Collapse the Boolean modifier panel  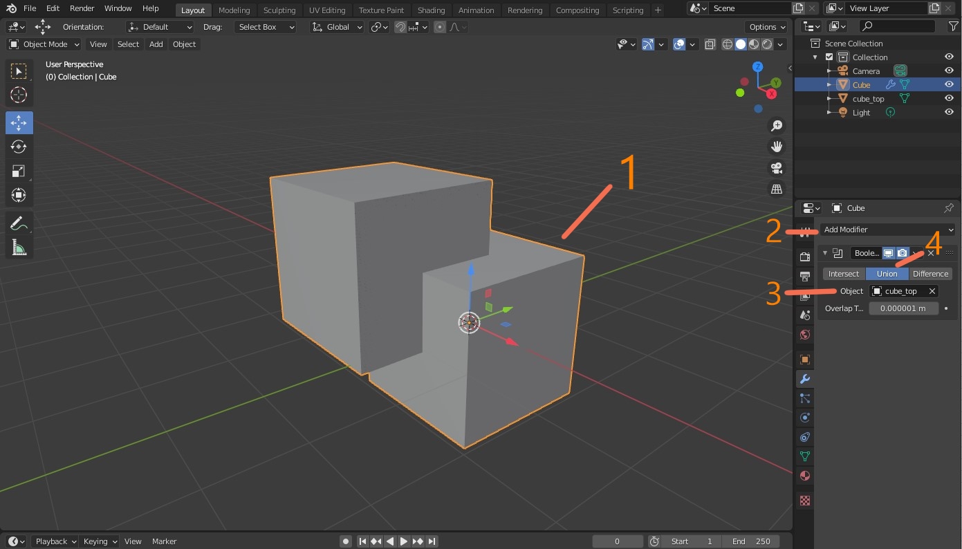(825, 253)
